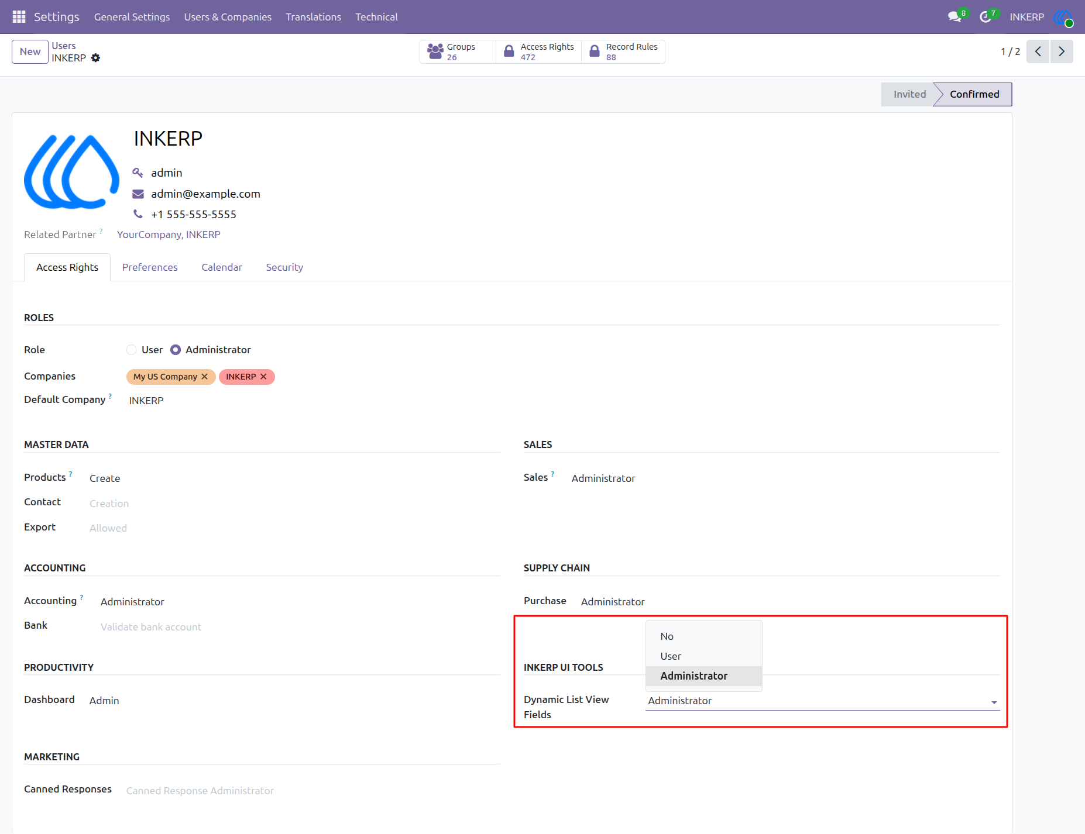Image resolution: width=1085 pixels, height=834 pixels.
Task: Open General Settings menu
Action: [x=132, y=17]
